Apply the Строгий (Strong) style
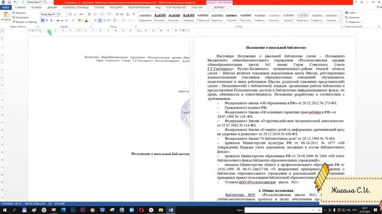 click(x=232, y=18)
